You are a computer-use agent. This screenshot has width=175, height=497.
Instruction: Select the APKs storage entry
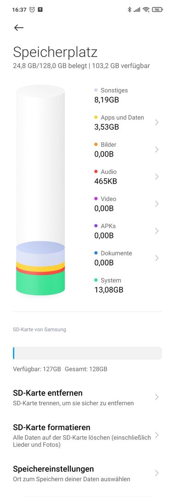point(127,231)
